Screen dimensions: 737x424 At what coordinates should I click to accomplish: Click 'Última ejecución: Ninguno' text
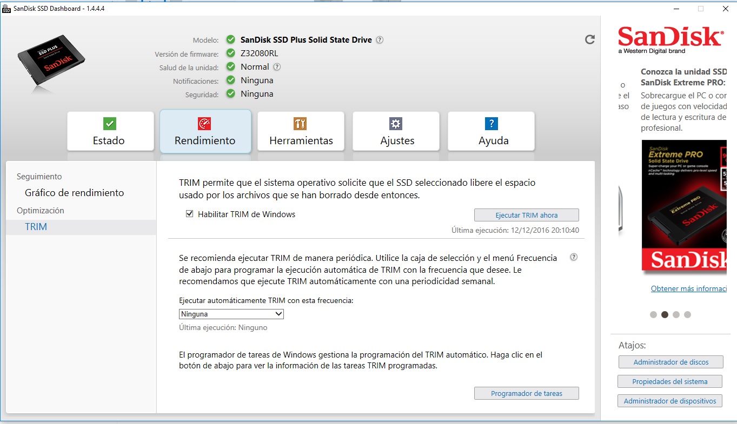click(223, 327)
